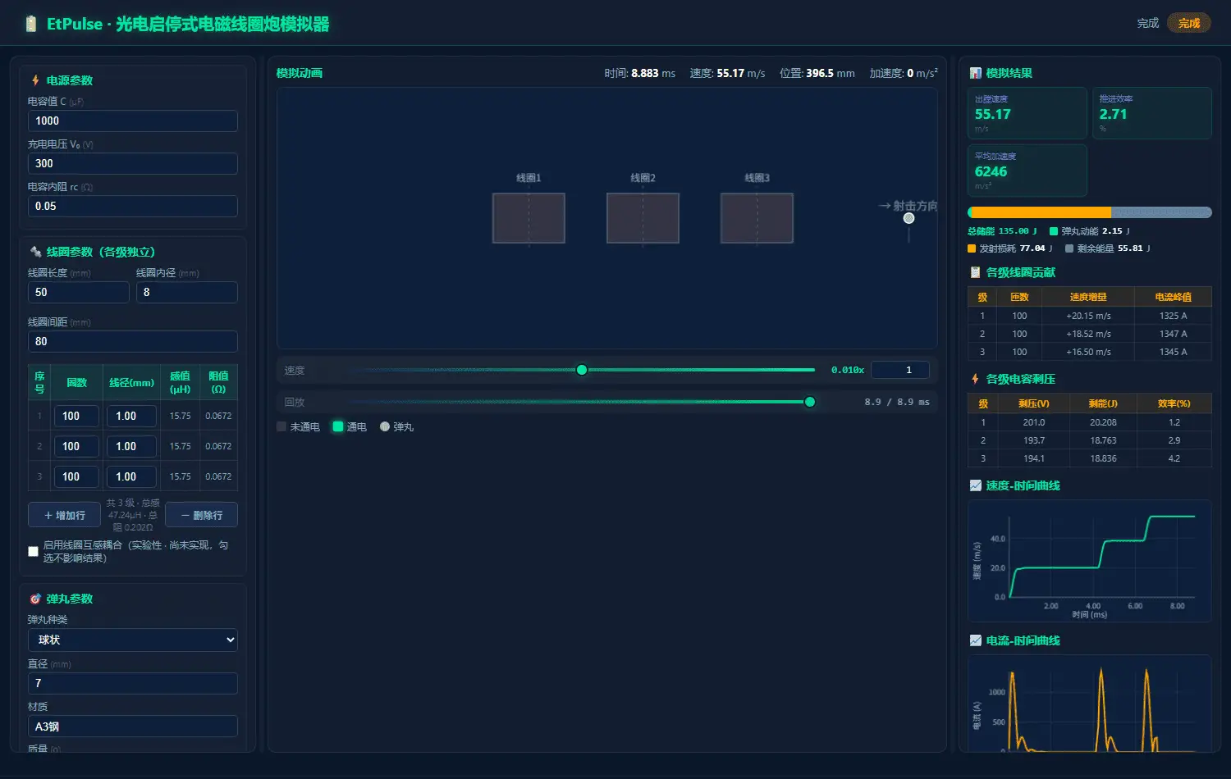Click the 时间 8.883 ms readout

(x=639, y=73)
